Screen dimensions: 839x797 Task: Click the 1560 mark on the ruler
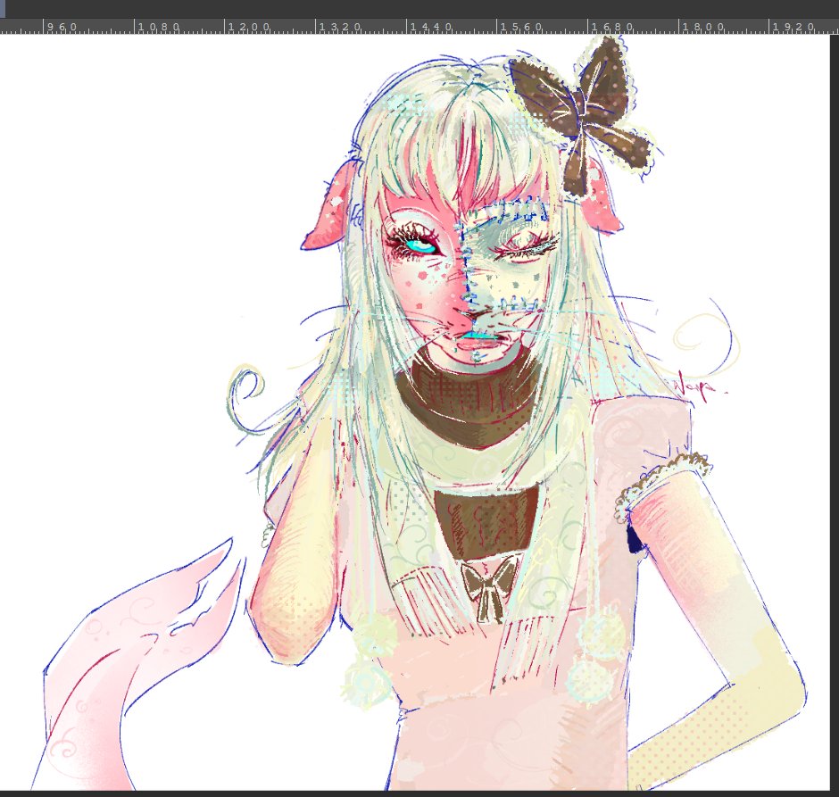(522, 27)
